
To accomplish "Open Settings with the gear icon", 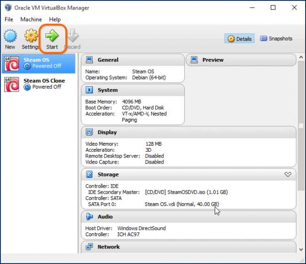I will point(31,35).
